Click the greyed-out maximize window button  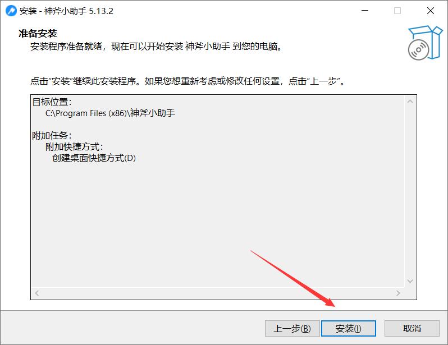point(397,11)
